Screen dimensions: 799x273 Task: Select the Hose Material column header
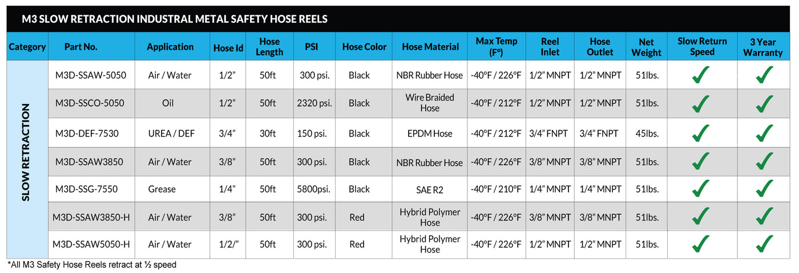tap(430, 47)
